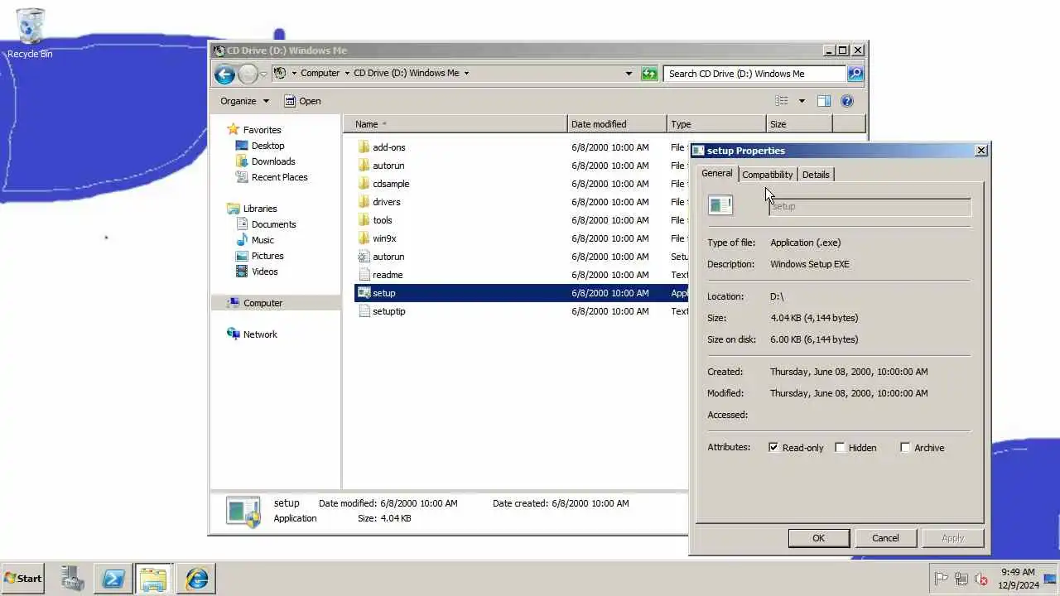The width and height of the screenshot is (1060, 596).
Task: Open the Recycle Bin desktop icon
Action: (x=30, y=33)
